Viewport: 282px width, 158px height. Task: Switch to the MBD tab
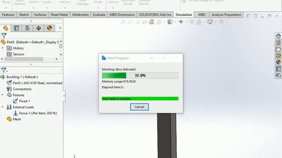point(202,14)
